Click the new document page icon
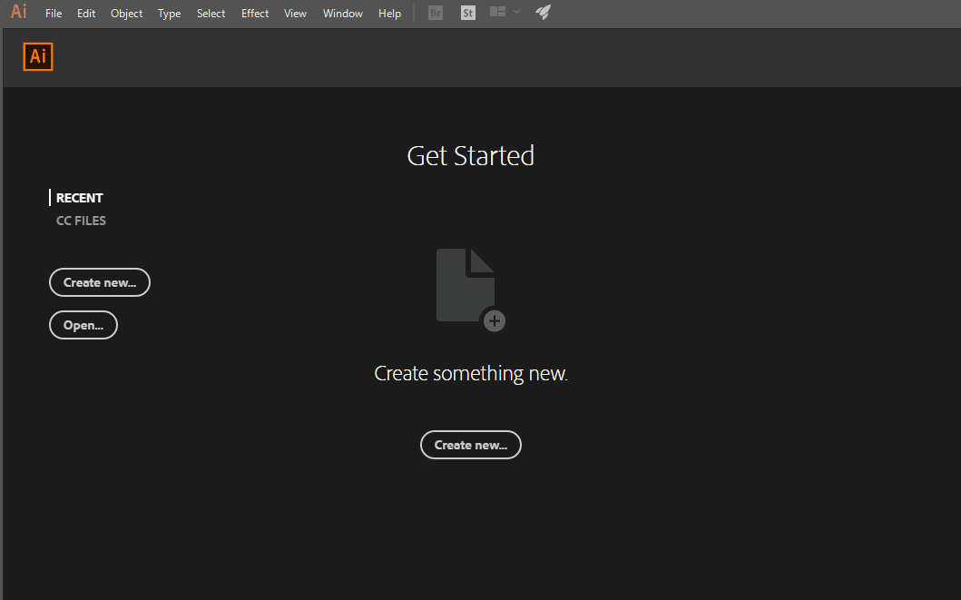Screen dimensions: 961x600 point(470,290)
